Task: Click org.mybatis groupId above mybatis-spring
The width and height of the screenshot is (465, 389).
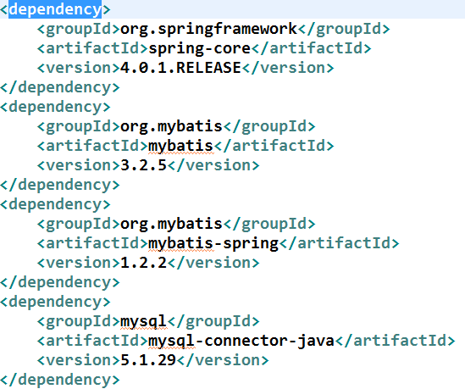Action: coord(171,224)
